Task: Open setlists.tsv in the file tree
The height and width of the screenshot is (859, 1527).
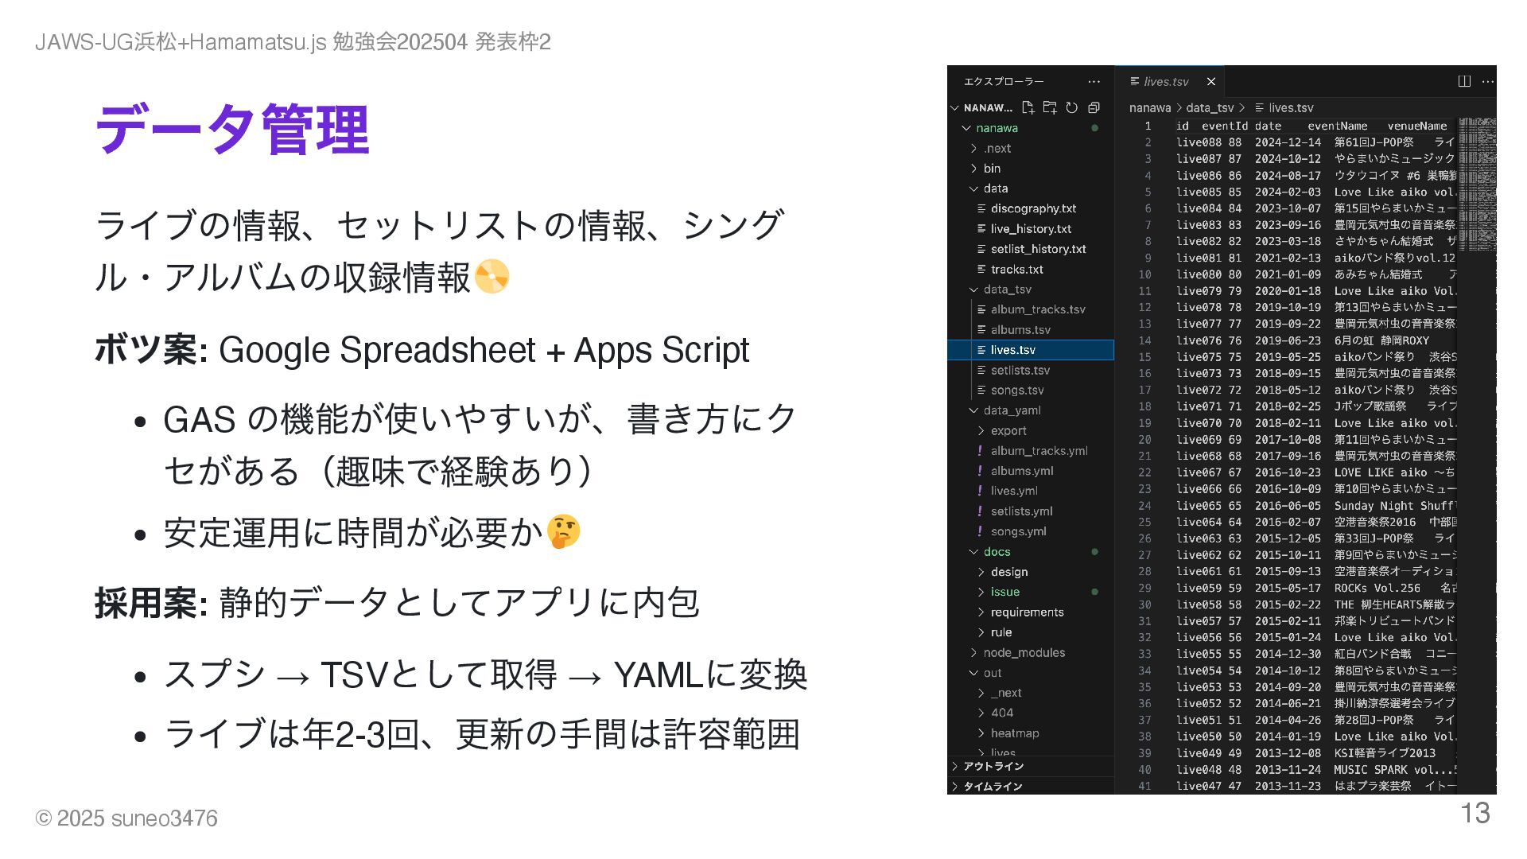Action: point(1020,370)
